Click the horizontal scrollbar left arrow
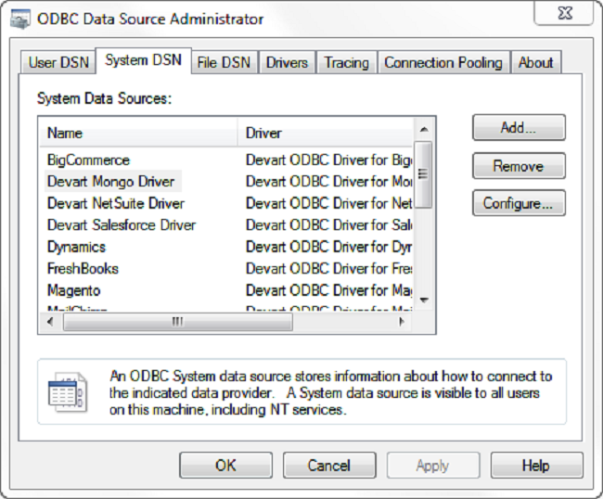Image resolution: width=603 pixels, height=499 pixels. [50, 322]
